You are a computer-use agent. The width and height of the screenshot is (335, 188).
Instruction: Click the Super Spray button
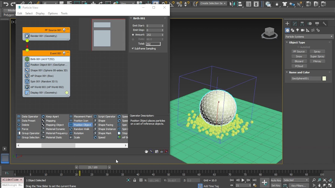click(317, 56)
